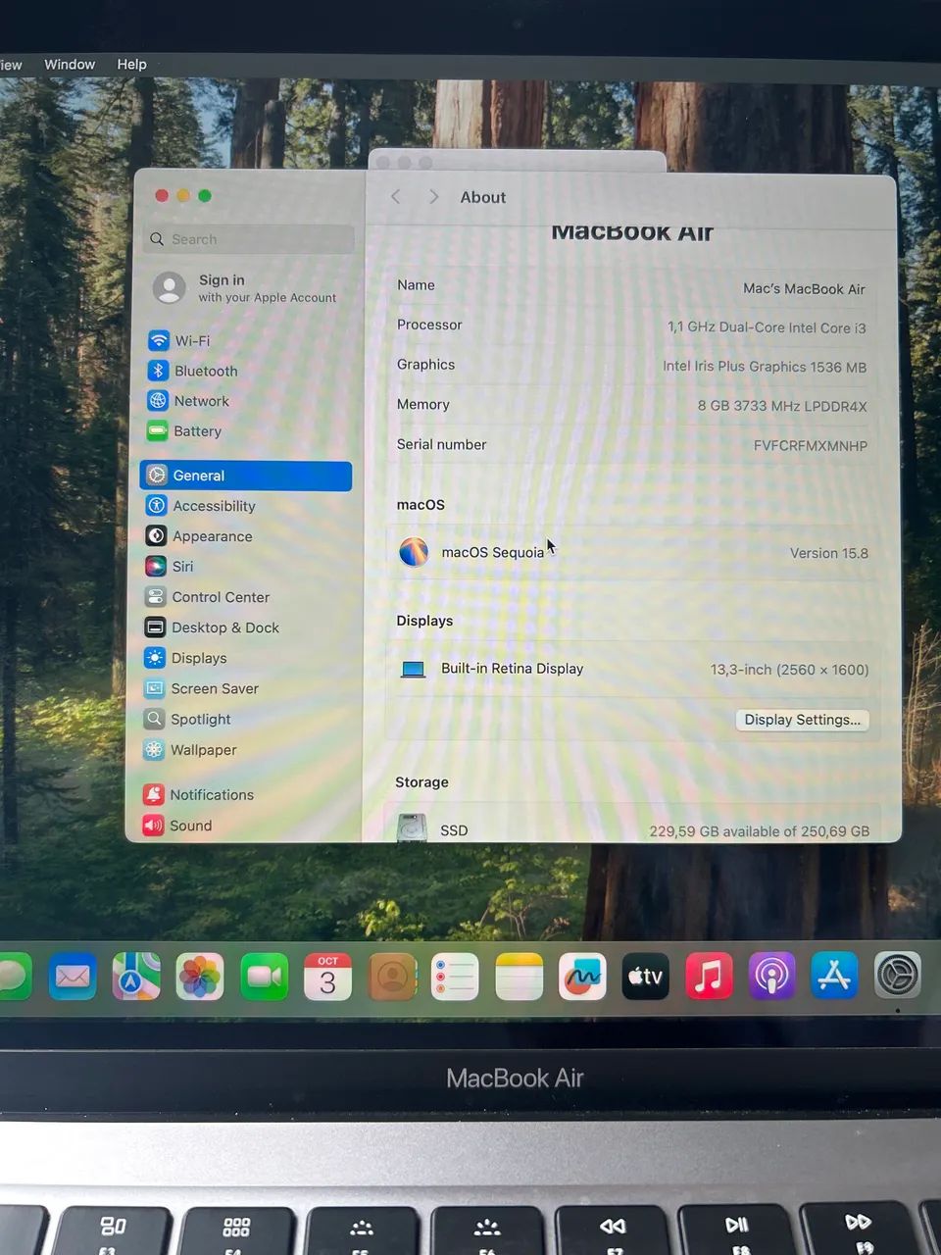Image resolution: width=941 pixels, height=1255 pixels.
Task: Open Reminders from the Dock
Action: (x=455, y=977)
